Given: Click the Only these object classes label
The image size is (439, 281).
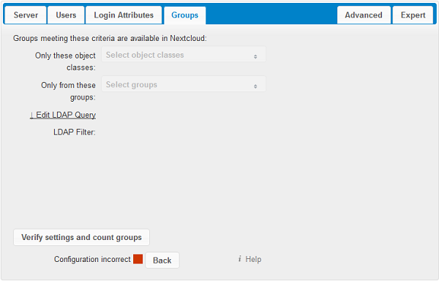Looking at the screenshot, I should 65,61.
